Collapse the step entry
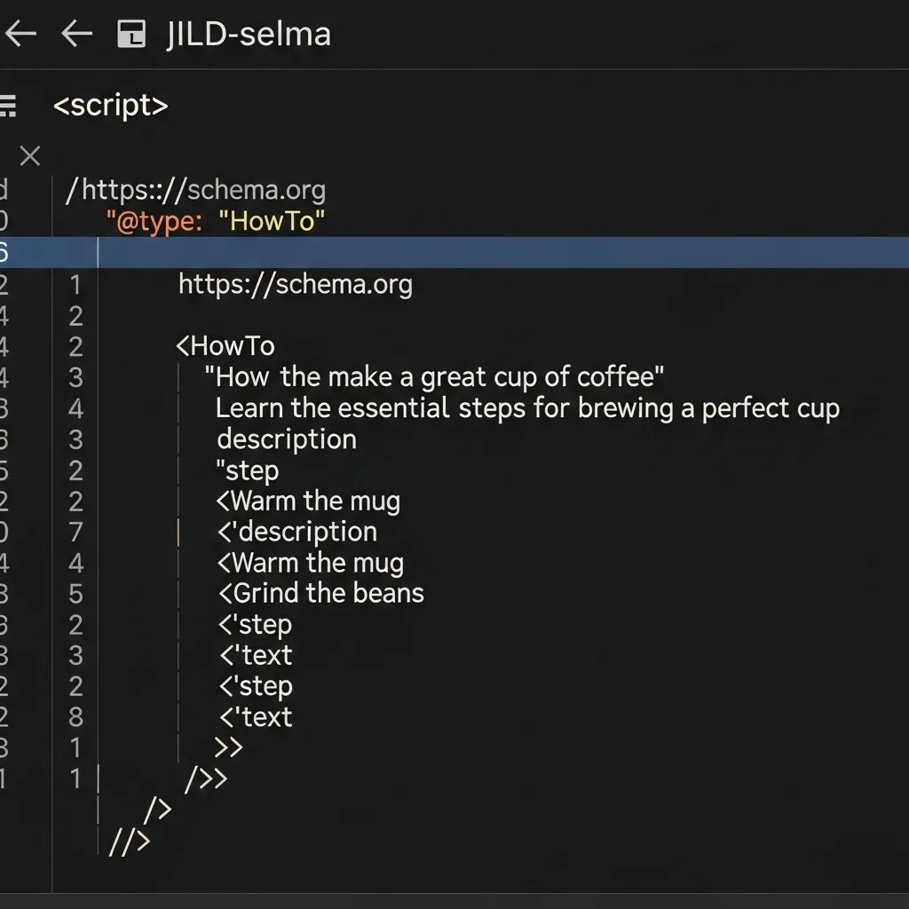Screen dimensions: 909x909 (254, 624)
